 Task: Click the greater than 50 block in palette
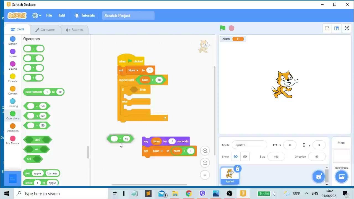pyautogui.click(x=37, y=106)
